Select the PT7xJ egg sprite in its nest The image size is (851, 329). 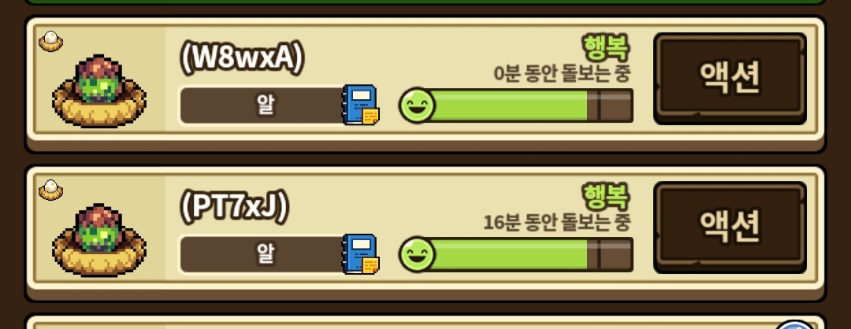(x=98, y=239)
